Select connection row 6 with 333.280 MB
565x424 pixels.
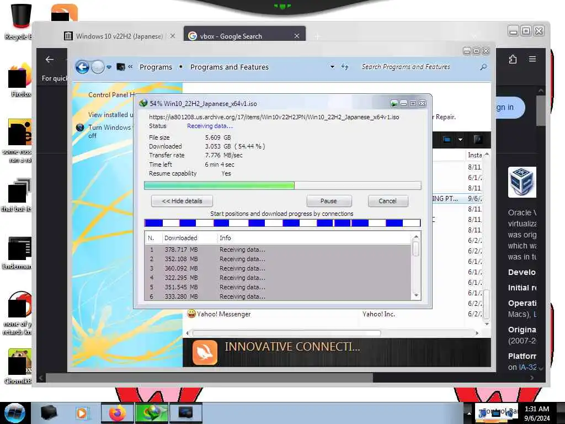coord(278,296)
